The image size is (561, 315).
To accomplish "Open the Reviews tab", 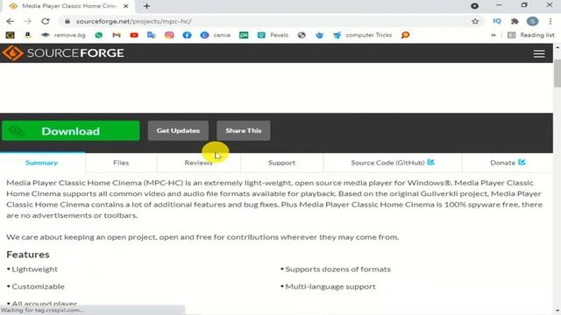I will click(199, 163).
